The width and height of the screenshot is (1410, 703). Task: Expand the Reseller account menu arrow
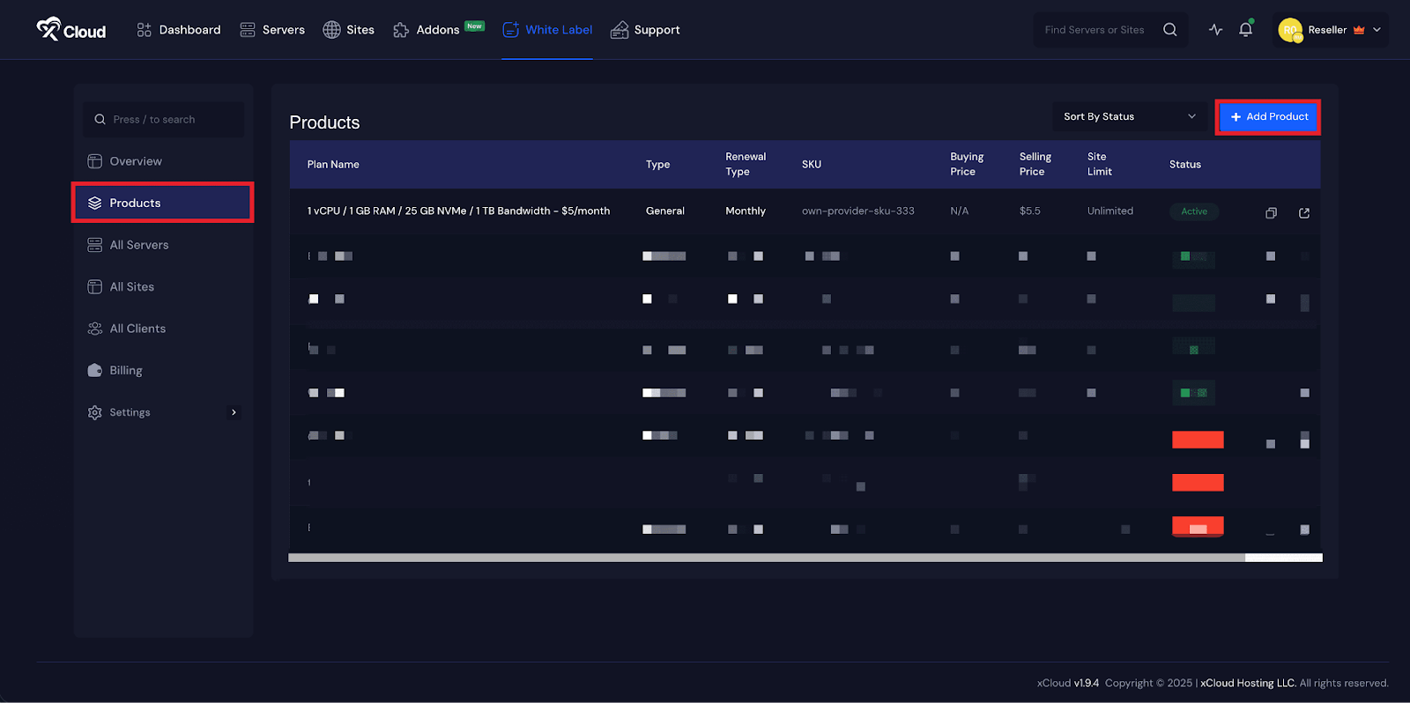click(1377, 30)
